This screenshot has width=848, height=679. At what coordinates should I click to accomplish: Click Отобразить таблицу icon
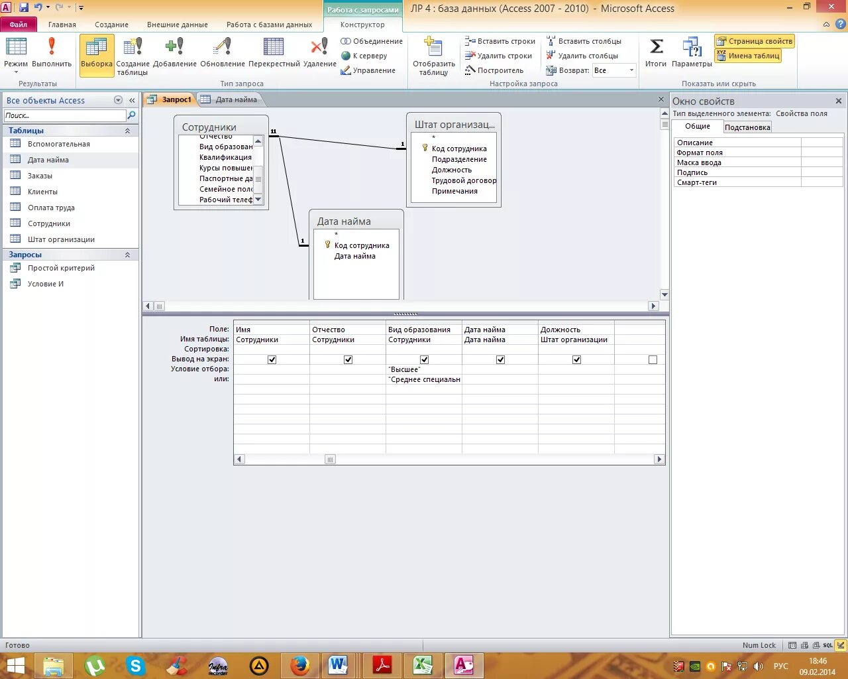tap(434, 56)
